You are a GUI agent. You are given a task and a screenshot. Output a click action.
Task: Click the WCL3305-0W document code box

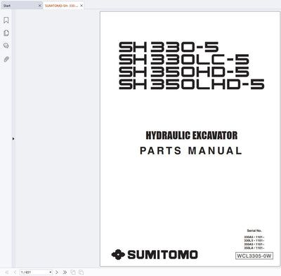254,256
